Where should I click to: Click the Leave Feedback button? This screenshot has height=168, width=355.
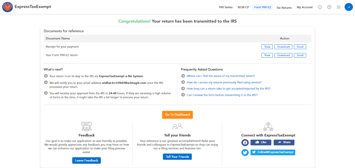tap(87, 160)
